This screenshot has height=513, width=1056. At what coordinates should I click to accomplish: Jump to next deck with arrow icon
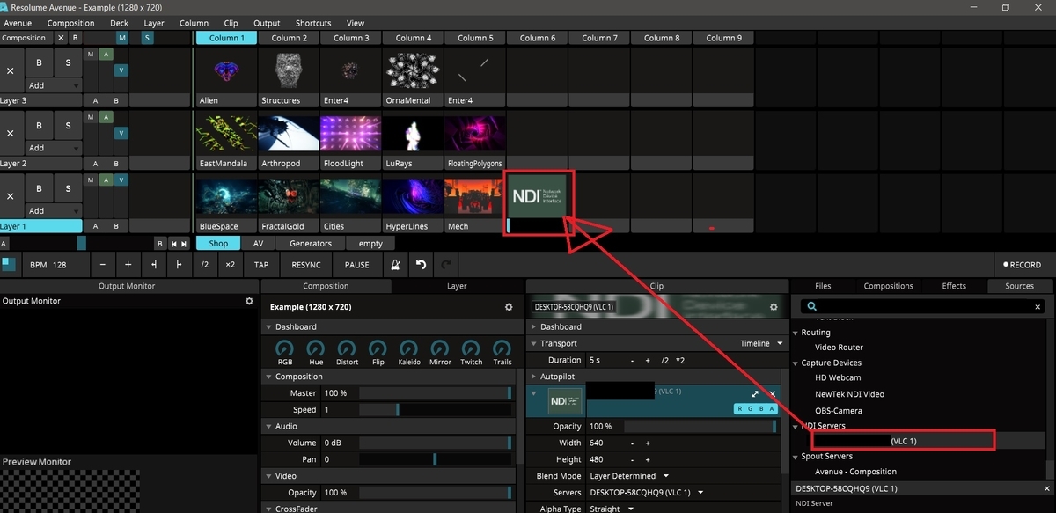tap(185, 244)
